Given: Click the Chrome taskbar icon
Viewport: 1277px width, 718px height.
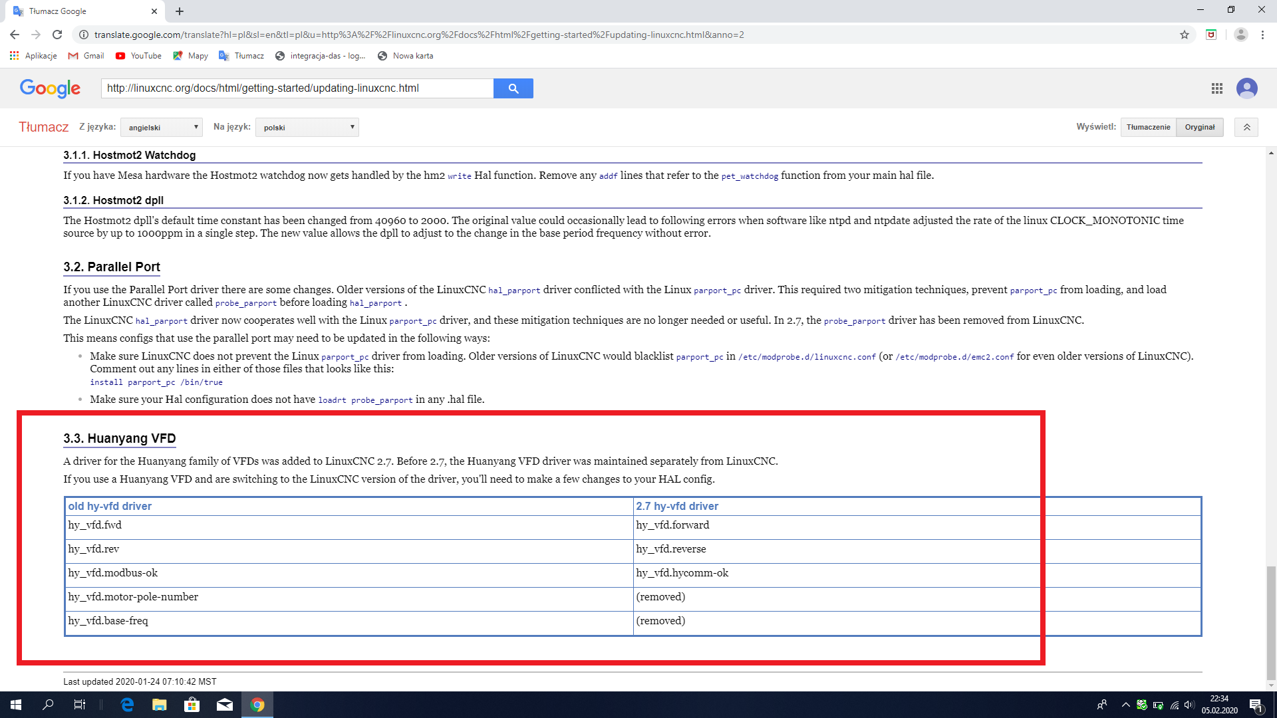Looking at the screenshot, I should pyautogui.click(x=257, y=705).
